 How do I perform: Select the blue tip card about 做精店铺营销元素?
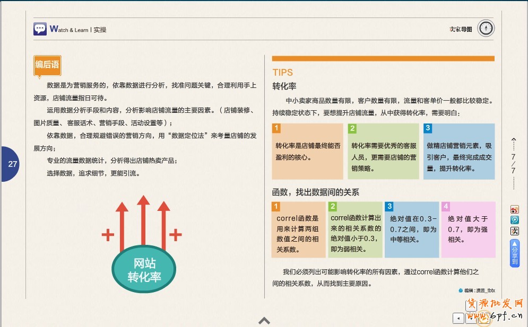pos(459,152)
